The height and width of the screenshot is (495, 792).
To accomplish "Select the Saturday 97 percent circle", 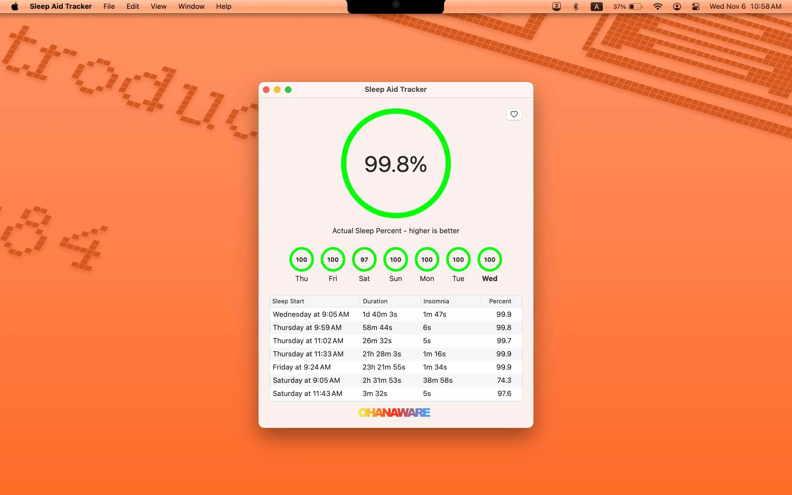I will [x=364, y=260].
